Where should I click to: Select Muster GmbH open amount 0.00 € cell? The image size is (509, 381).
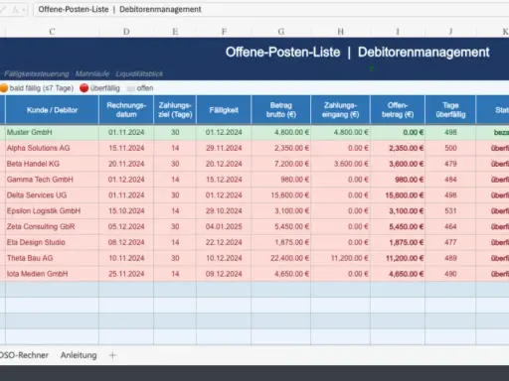[x=398, y=132]
